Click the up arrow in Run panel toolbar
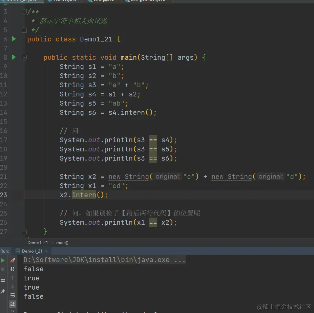314x313 pixels. point(13,278)
